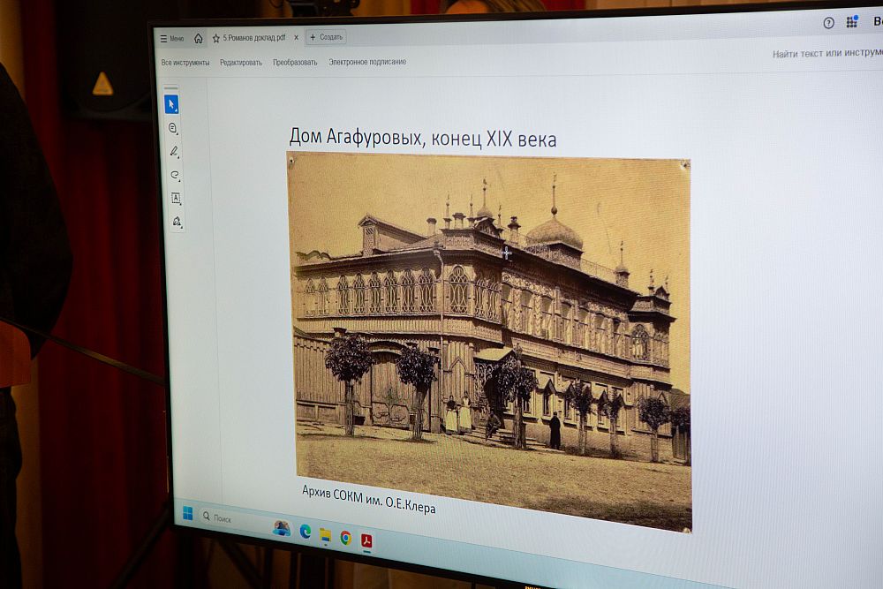Go to the Acrobat home view
883x589 pixels.
point(198,38)
